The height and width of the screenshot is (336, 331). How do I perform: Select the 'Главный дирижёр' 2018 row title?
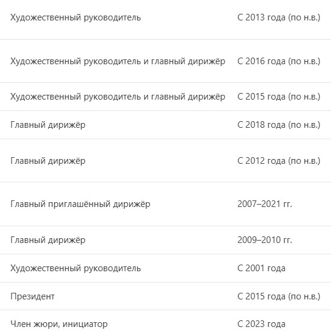tap(48, 125)
